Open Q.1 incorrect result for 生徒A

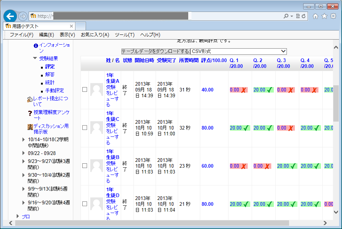(239, 90)
